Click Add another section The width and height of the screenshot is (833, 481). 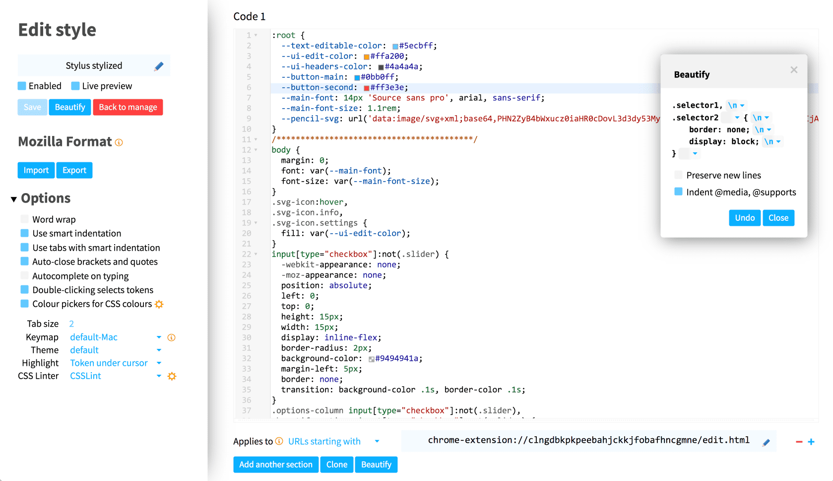click(276, 465)
